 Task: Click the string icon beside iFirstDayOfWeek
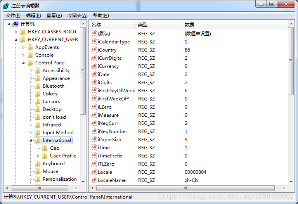94,91
